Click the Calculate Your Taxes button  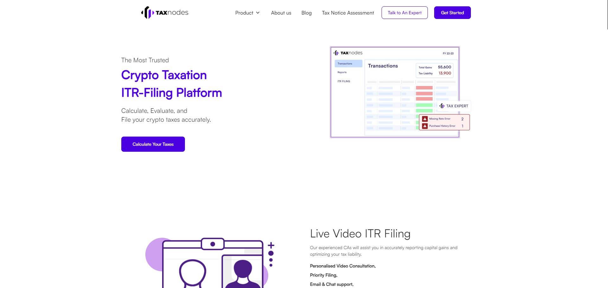click(x=153, y=144)
